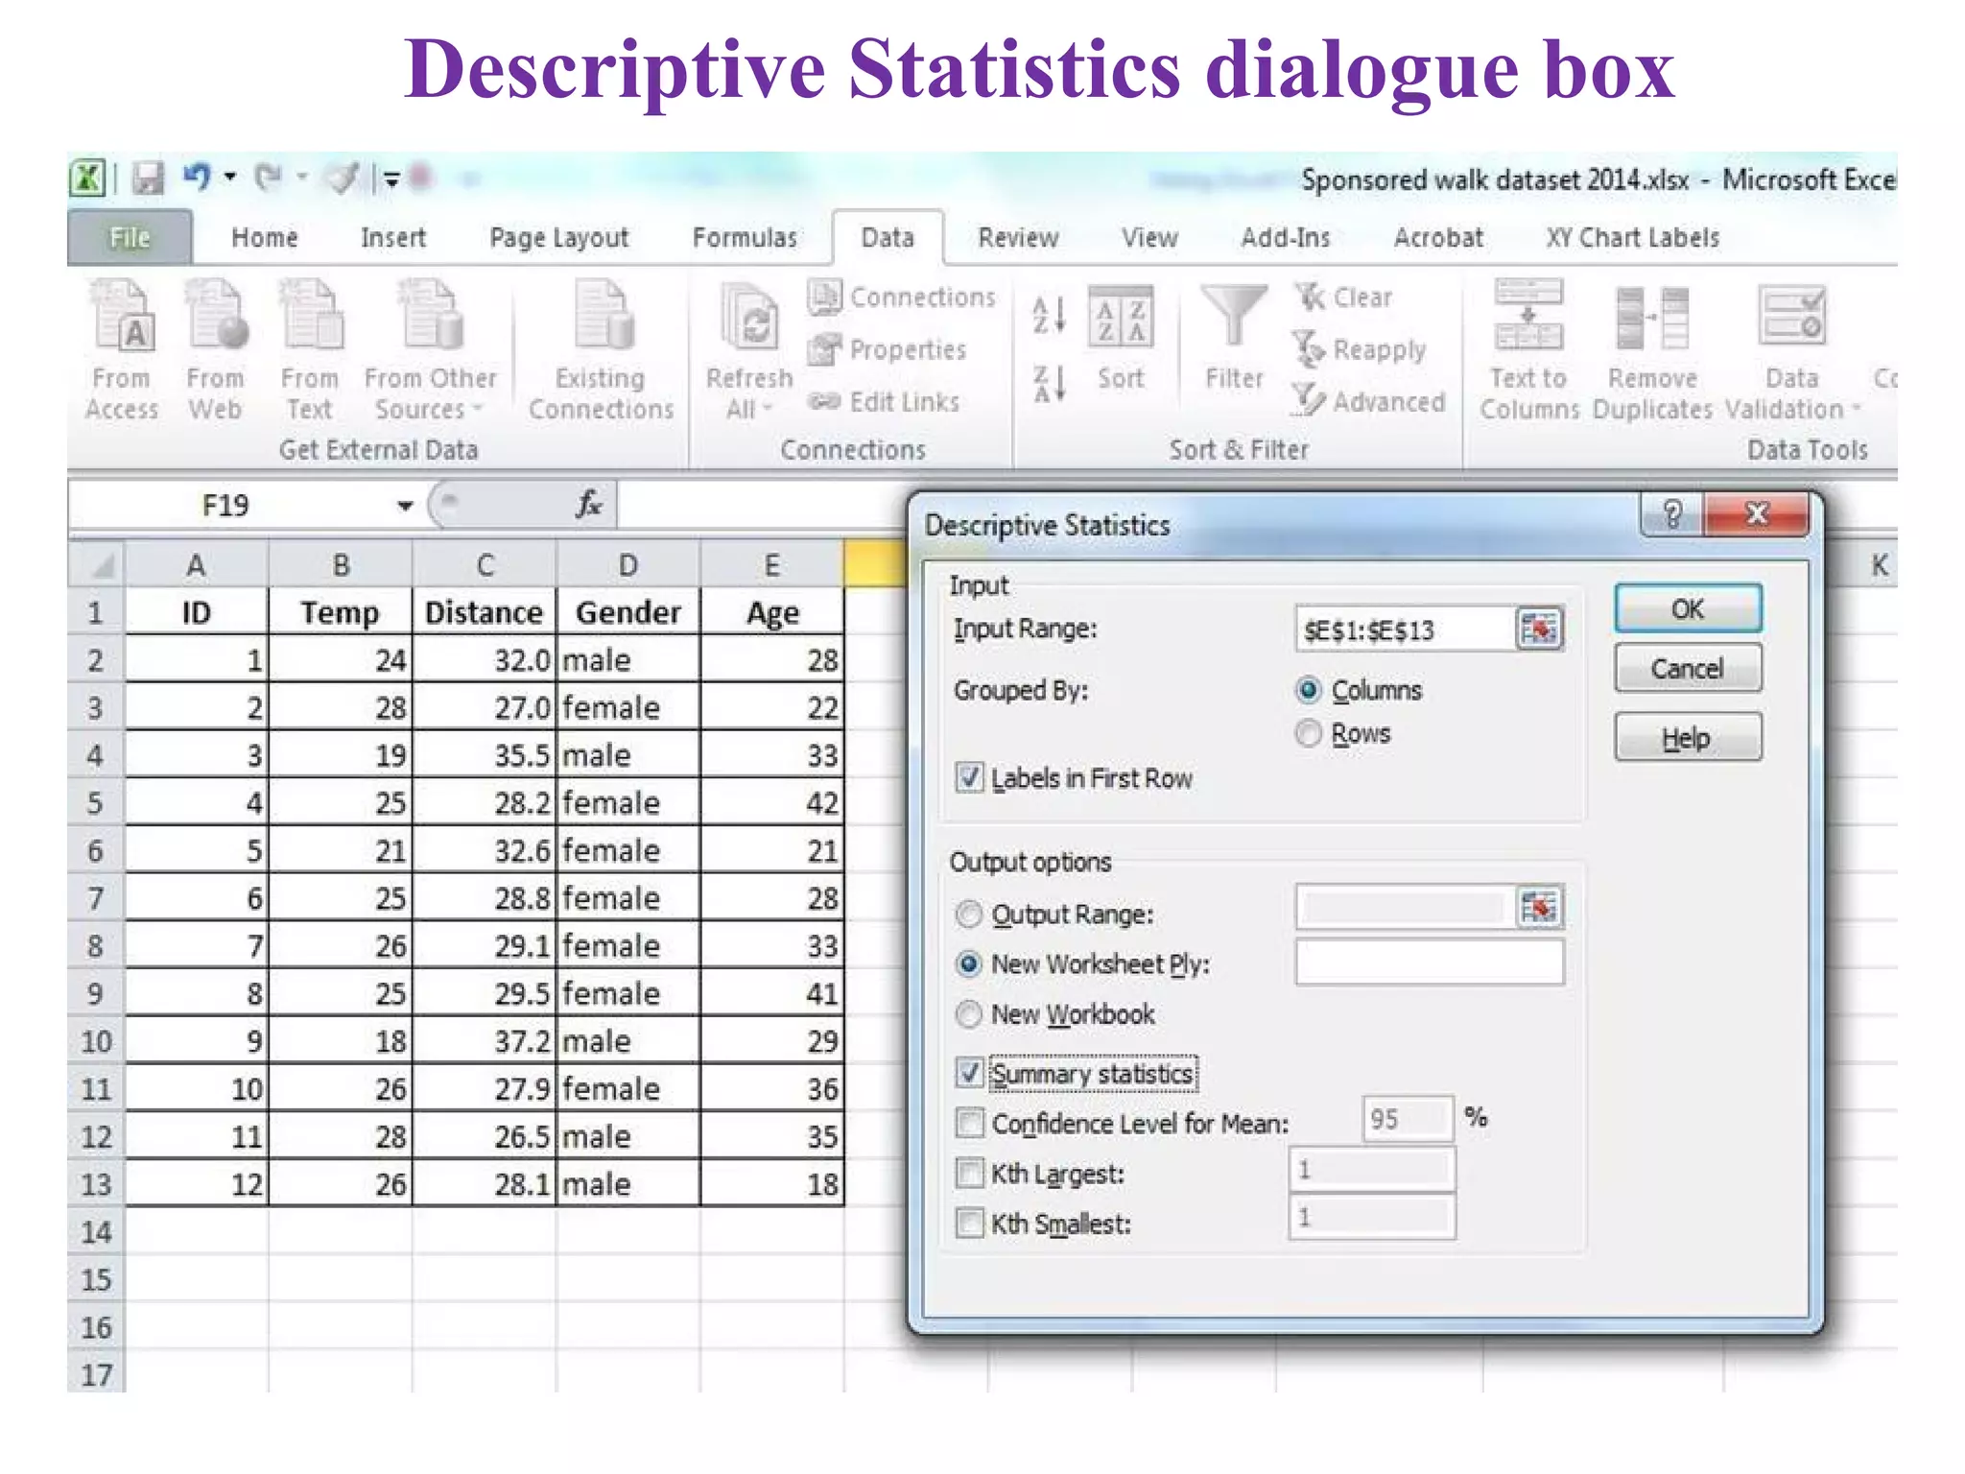Switch to the Review tab
This screenshot has width=1965, height=1474.
coord(1018,237)
